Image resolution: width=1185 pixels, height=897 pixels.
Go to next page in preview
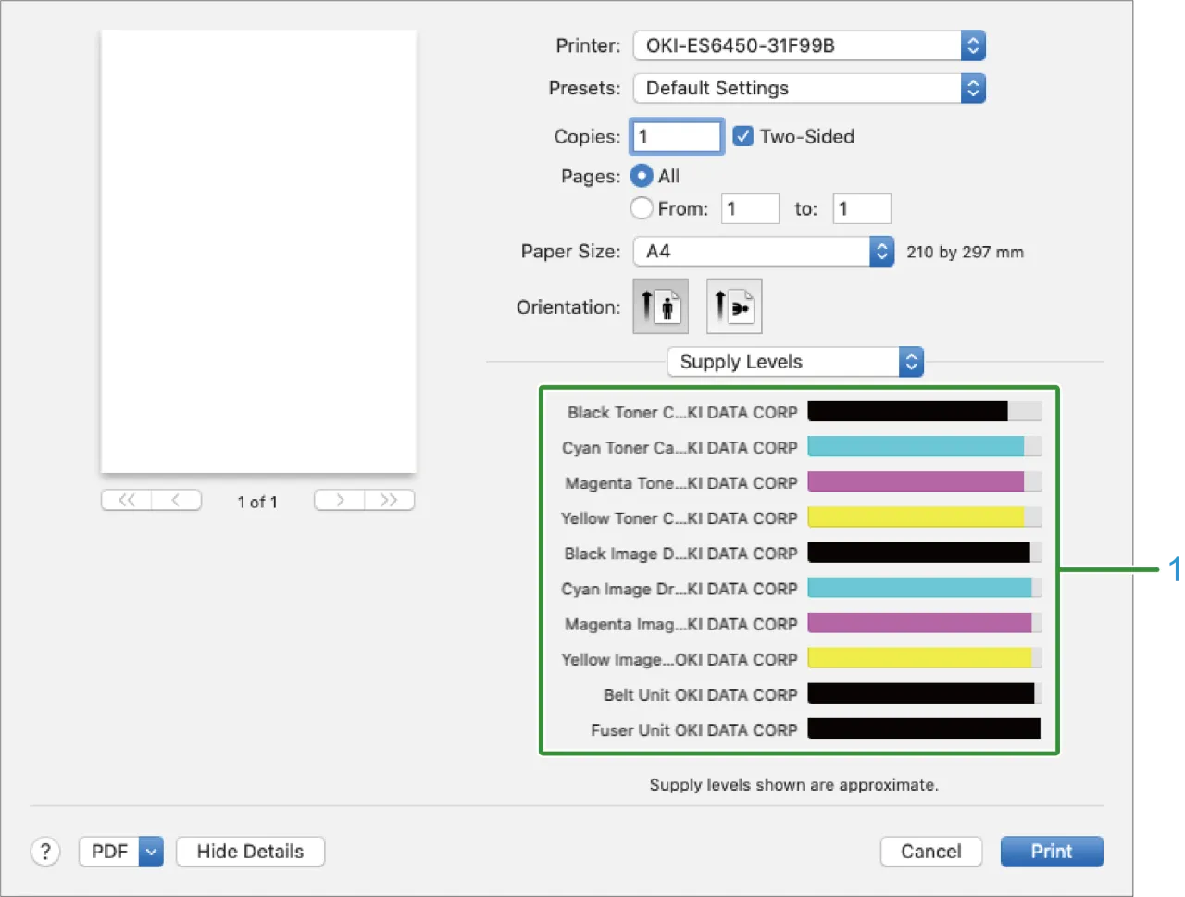[340, 501]
